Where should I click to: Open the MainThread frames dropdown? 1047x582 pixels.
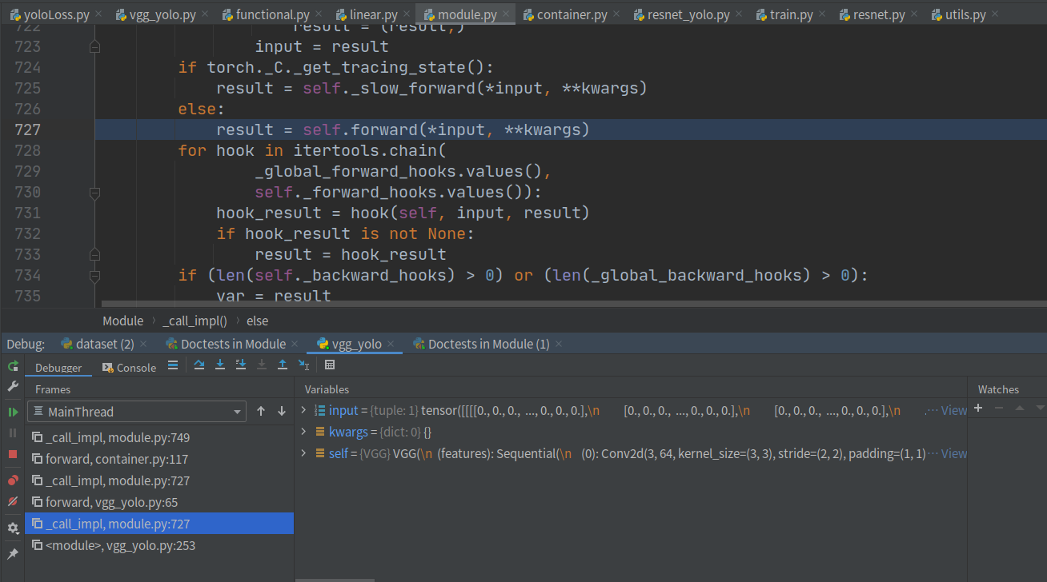[x=236, y=410]
